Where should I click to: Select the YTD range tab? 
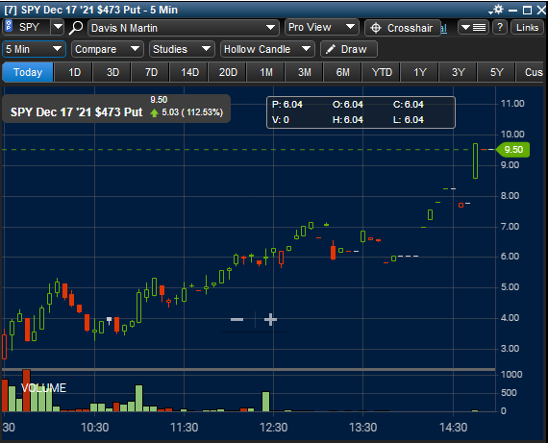(382, 72)
